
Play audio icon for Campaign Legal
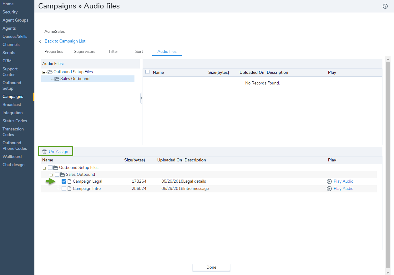pyautogui.click(x=329, y=181)
